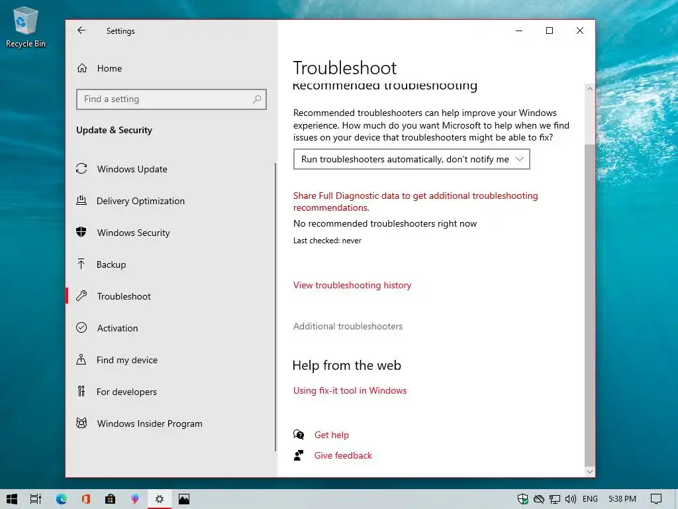678x509 pixels.
Task: Click the Settings vertical scrollbar thumb
Action: click(x=590, y=305)
